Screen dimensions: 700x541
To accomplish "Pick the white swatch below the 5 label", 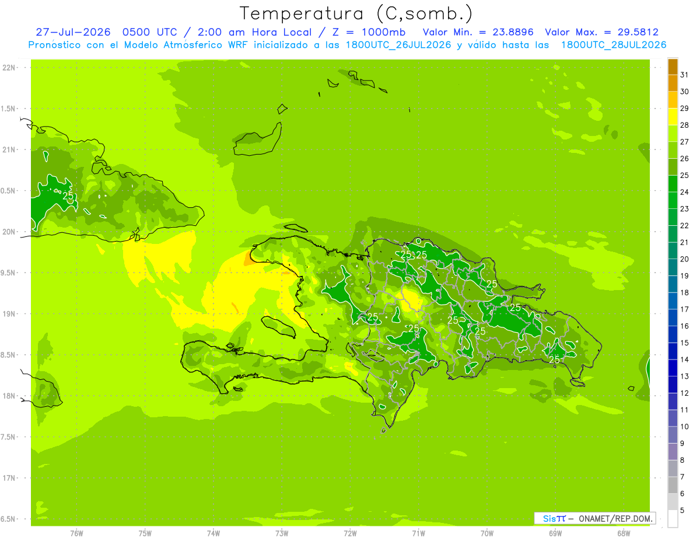I will [x=673, y=518].
